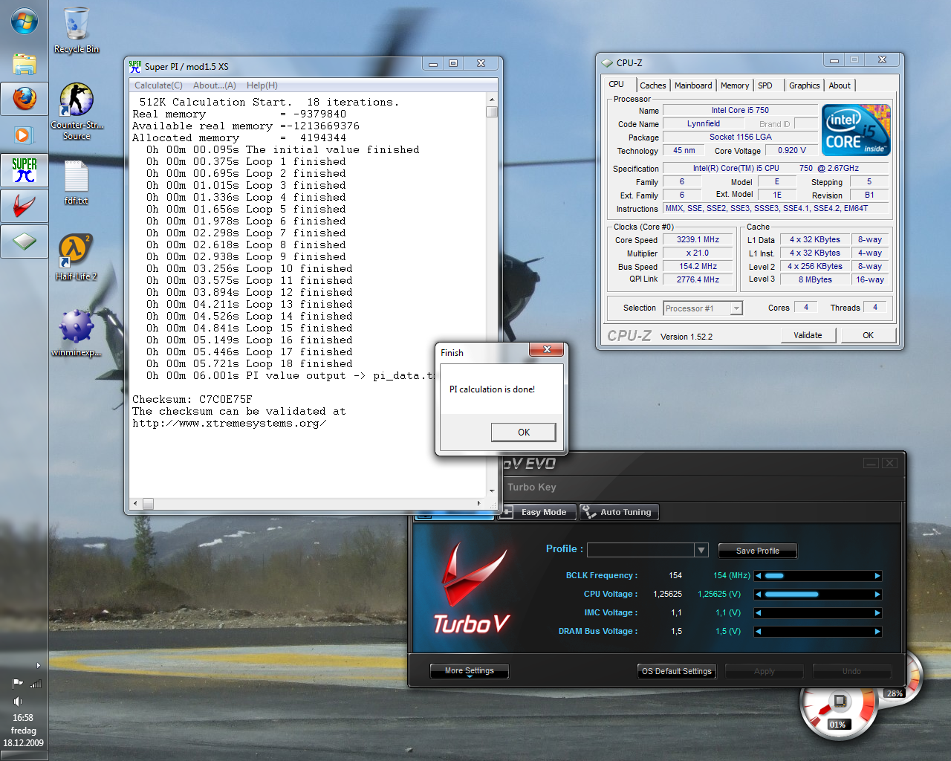Open the Action Center flag tray icon

click(17, 683)
